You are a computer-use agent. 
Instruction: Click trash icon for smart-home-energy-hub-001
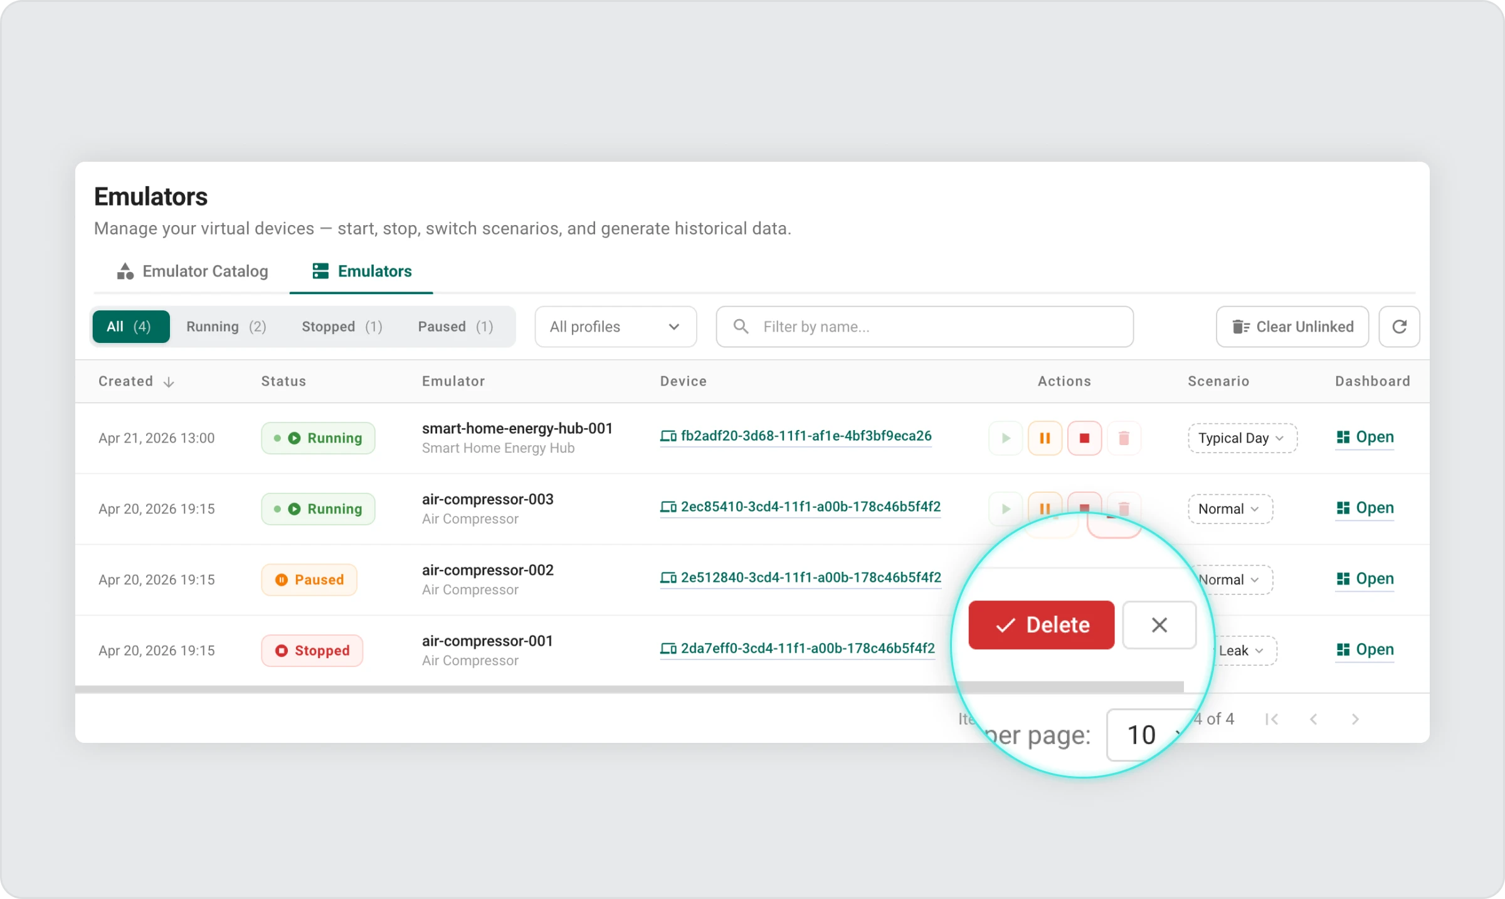(x=1124, y=438)
